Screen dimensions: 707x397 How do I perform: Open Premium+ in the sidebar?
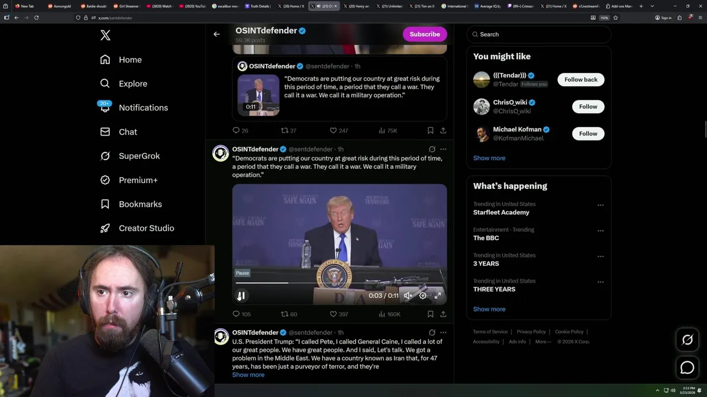(x=129, y=180)
